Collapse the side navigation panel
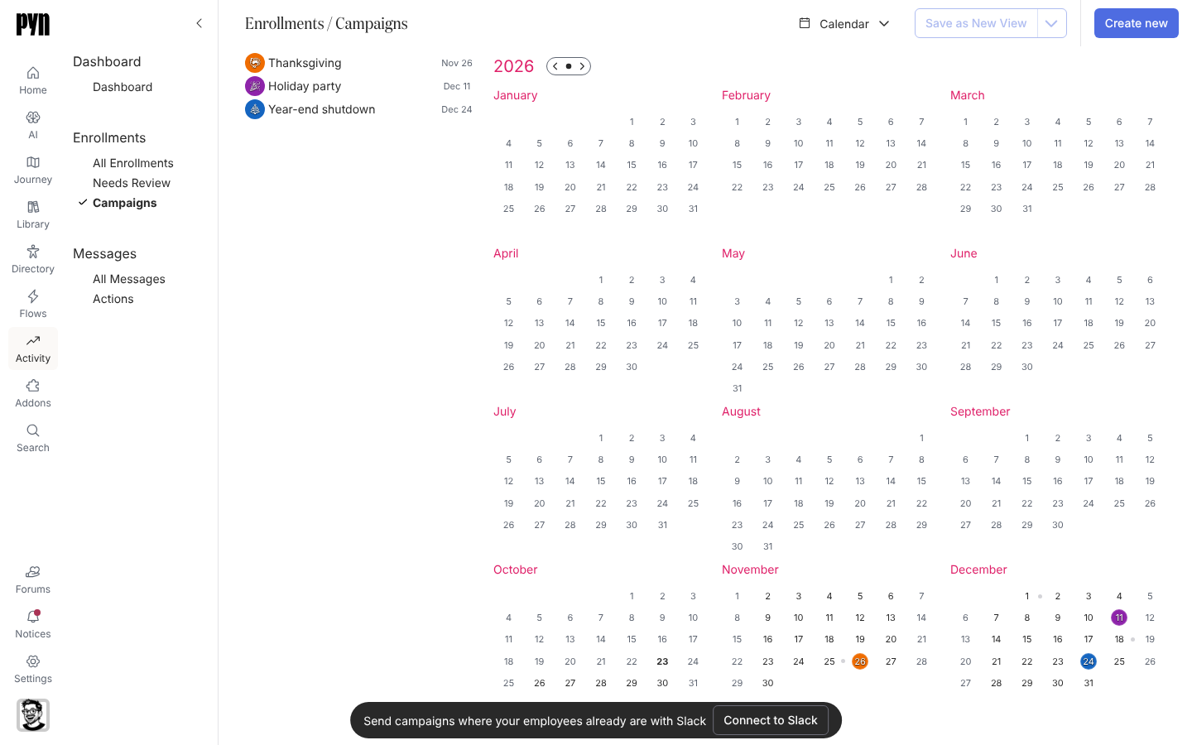 tap(199, 23)
